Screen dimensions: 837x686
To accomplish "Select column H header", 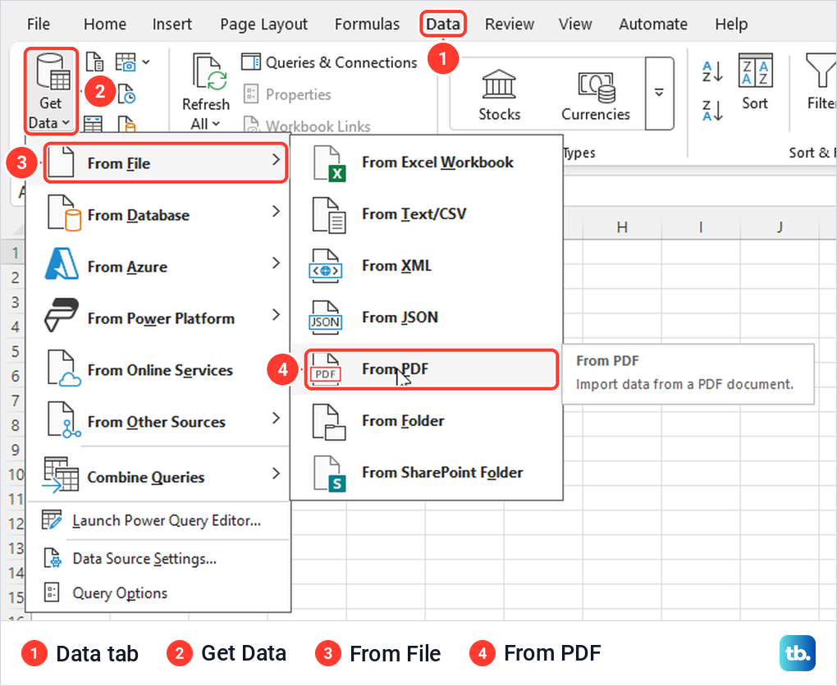I will (622, 227).
